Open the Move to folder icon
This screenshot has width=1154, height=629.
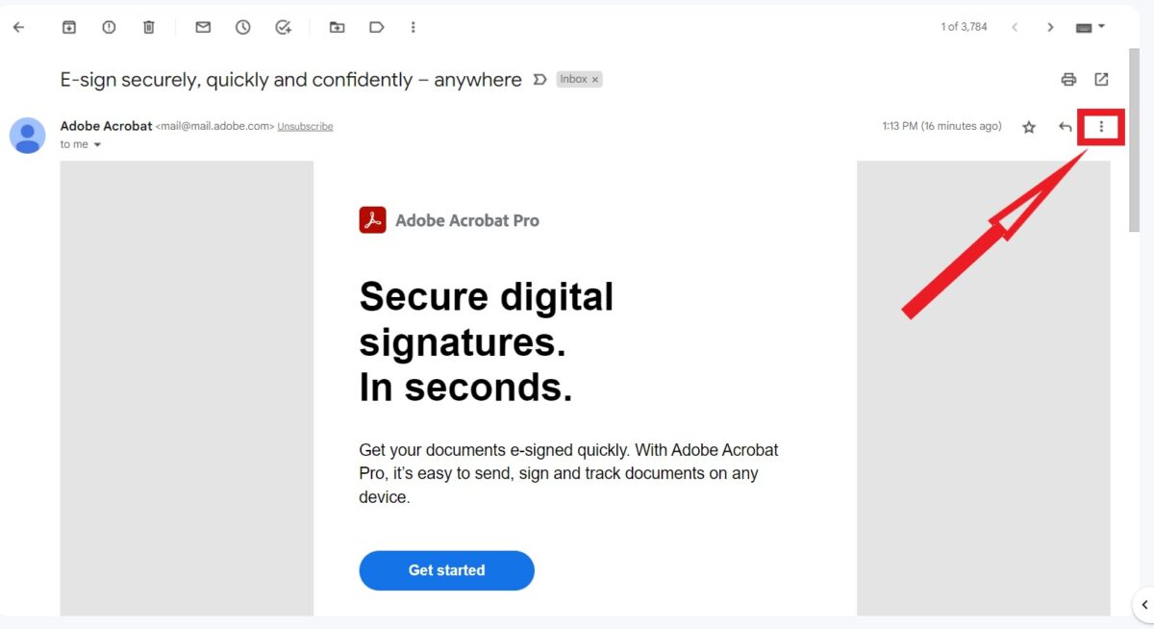click(337, 27)
